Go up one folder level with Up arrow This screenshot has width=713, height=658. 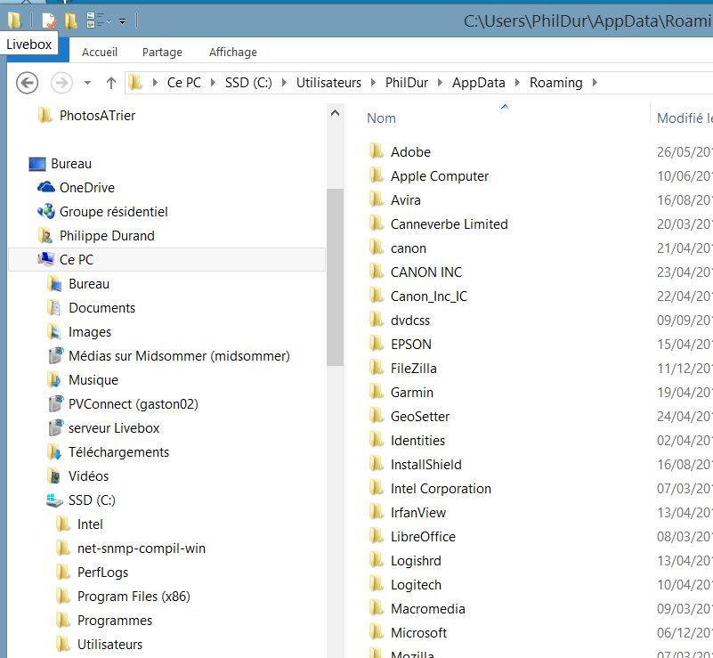tap(111, 83)
